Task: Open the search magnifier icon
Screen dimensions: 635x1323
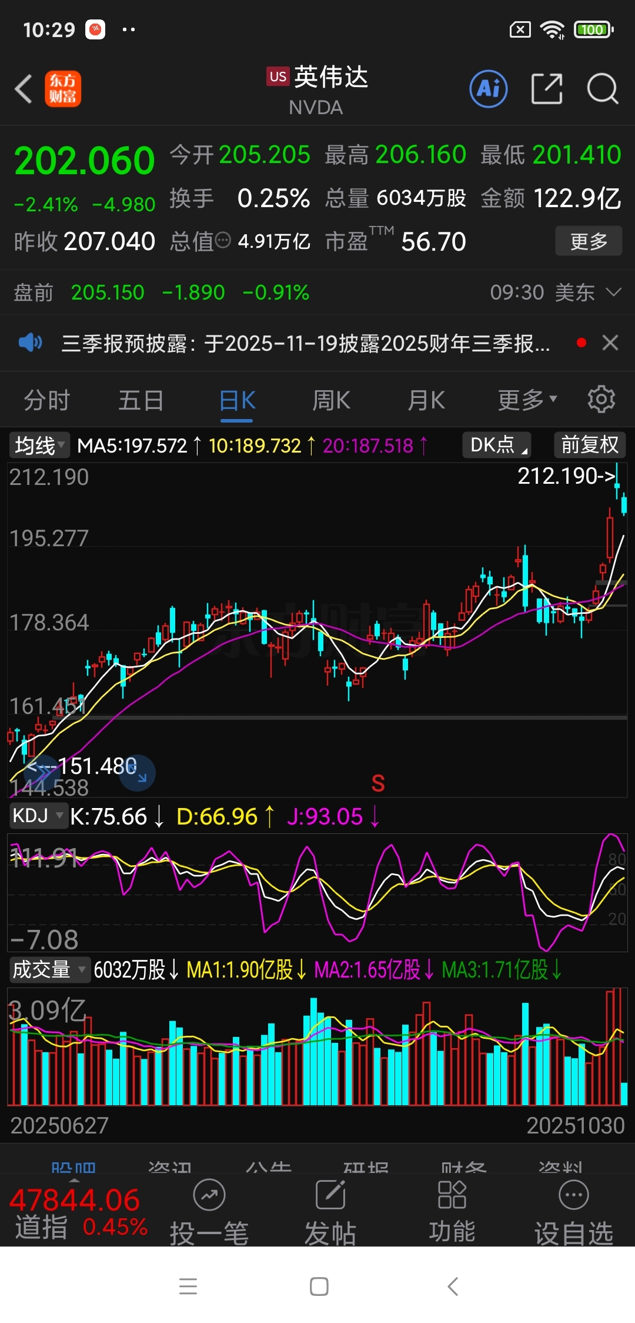Action: [603, 89]
